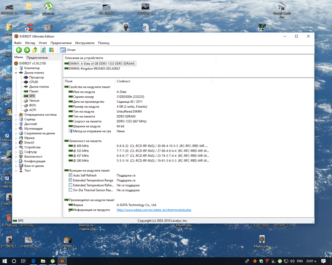
Task: Open the adata.com.tw product information link
Action: pos(154,210)
